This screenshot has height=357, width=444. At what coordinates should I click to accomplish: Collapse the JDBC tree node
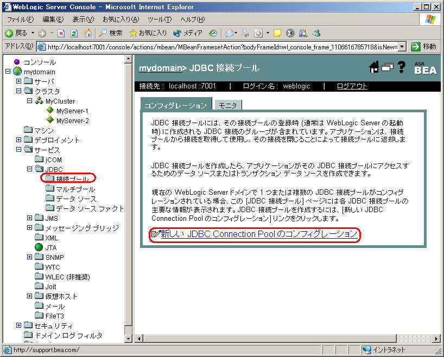(x=29, y=169)
